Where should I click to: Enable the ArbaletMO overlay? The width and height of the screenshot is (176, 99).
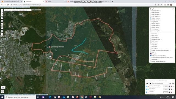coord(151,37)
